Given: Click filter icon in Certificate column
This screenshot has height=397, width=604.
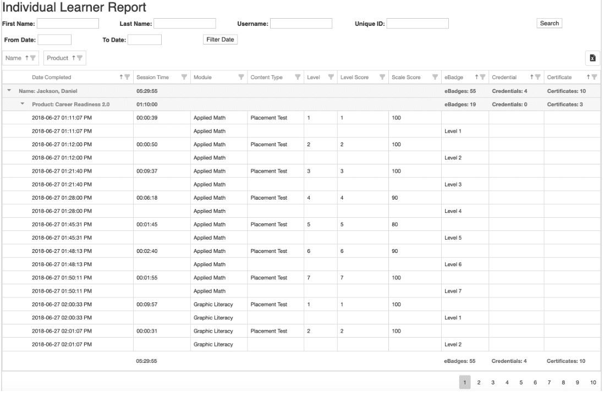Looking at the screenshot, I should (x=595, y=77).
